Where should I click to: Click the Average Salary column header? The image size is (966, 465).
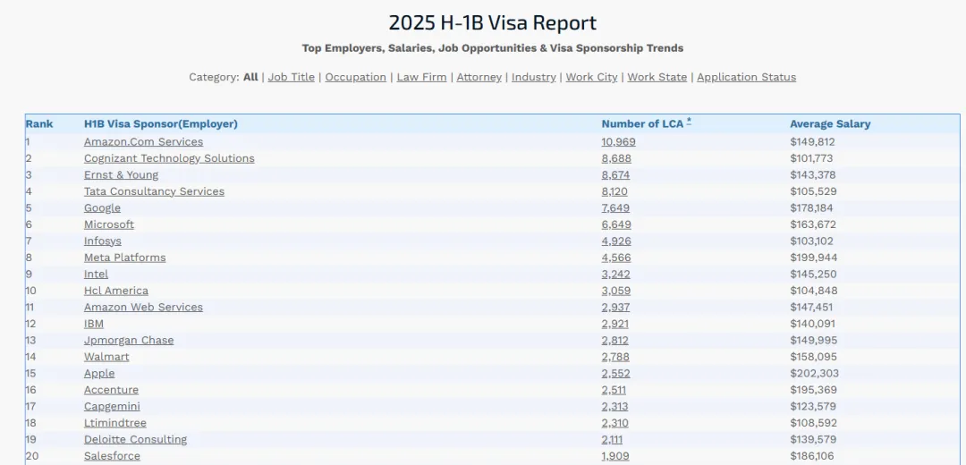point(830,123)
